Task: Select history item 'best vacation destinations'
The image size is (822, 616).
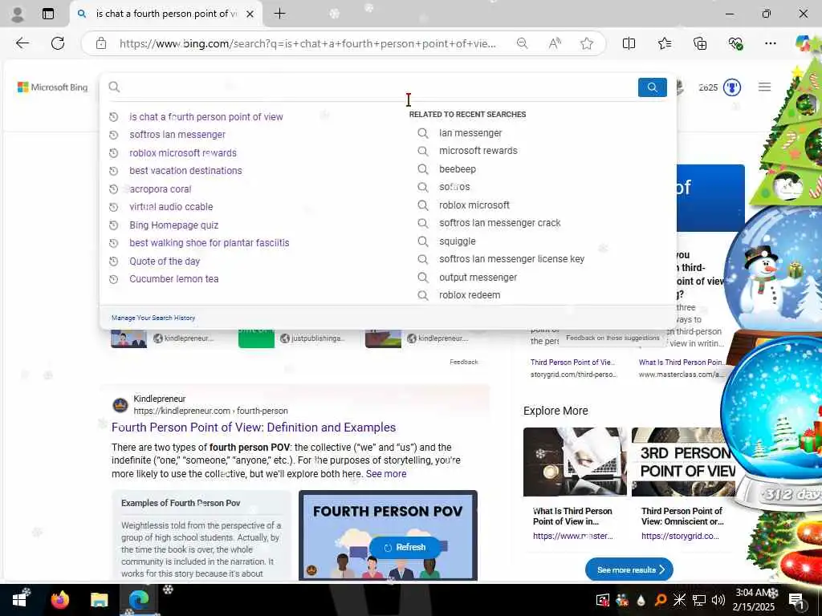Action: point(185,171)
